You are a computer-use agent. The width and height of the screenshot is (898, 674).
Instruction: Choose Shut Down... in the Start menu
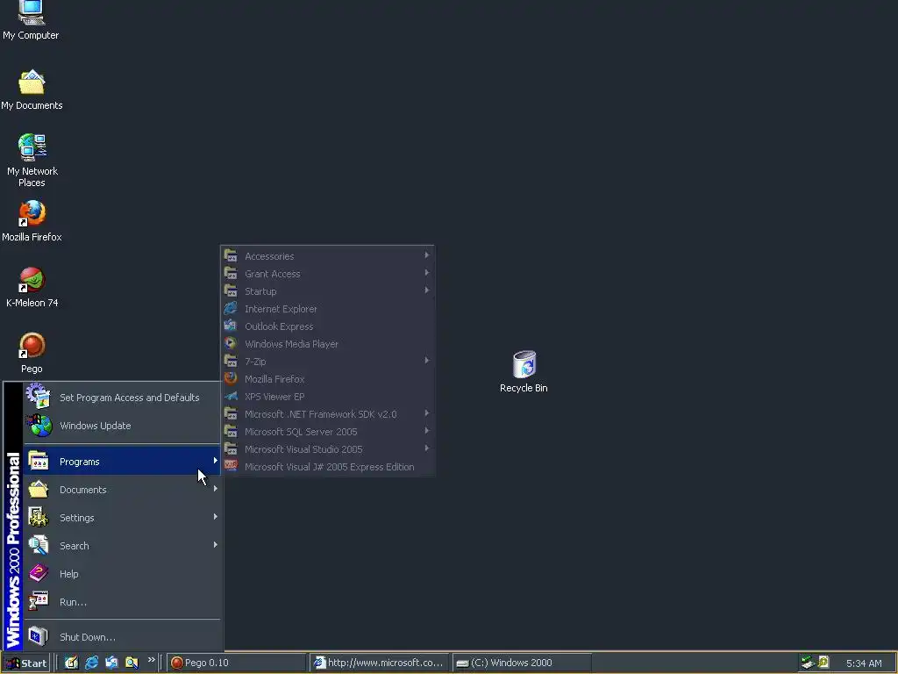pos(122,637)
